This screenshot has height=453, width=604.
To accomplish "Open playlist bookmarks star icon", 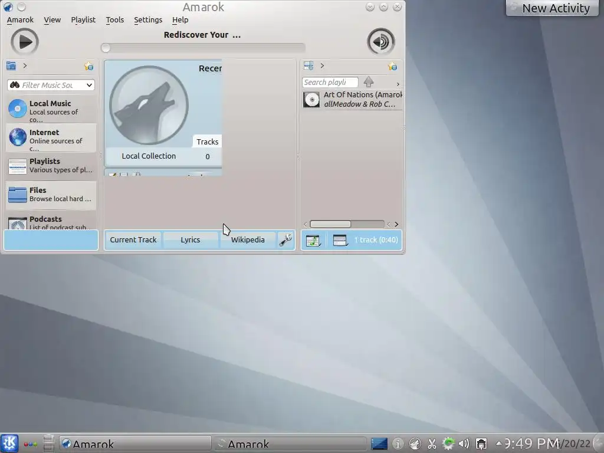I will 392,66.
